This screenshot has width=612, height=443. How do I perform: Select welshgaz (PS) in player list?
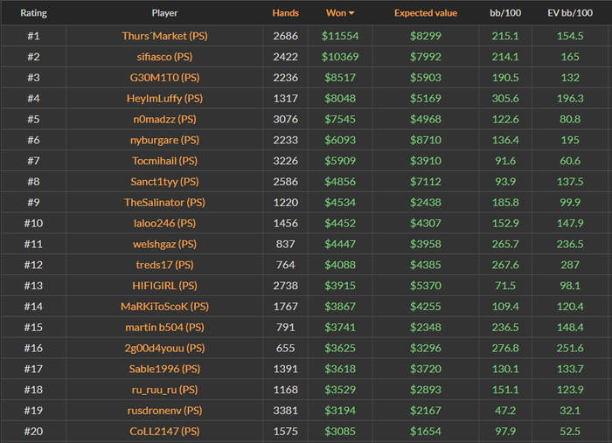pyautogui.click(x=164, y=244)
